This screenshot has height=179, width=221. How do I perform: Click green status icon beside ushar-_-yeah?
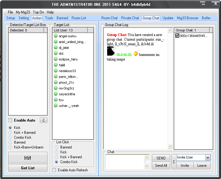[56, 105]
